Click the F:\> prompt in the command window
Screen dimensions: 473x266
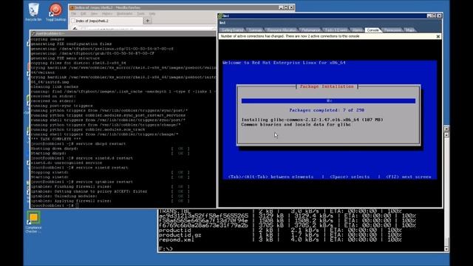click(166, 249)
